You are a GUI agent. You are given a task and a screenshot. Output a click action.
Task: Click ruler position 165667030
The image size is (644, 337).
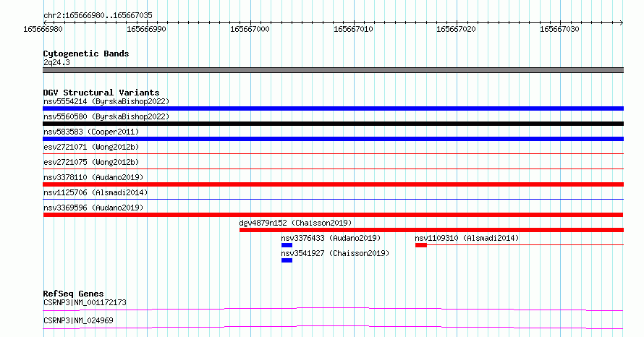click(x=560, y=29)
